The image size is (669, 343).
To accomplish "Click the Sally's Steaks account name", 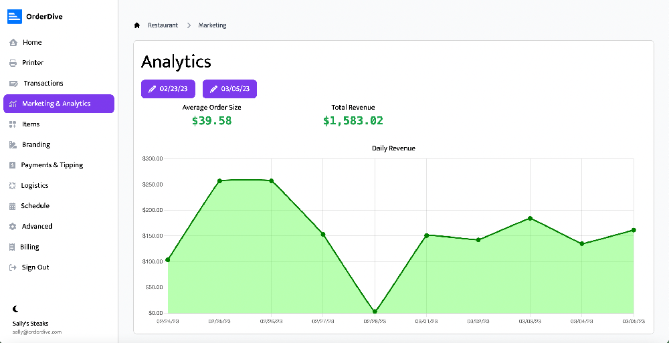I will click(x=30, y=324).
